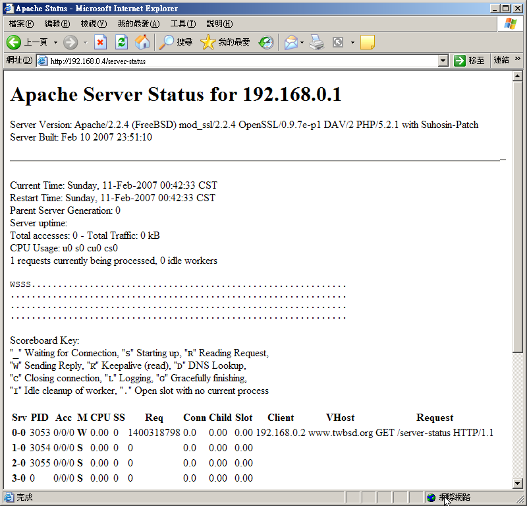The width and height of the screenshot is (527, 506).
Task: Open the address bar dropdown list
Action: (443, 61)
